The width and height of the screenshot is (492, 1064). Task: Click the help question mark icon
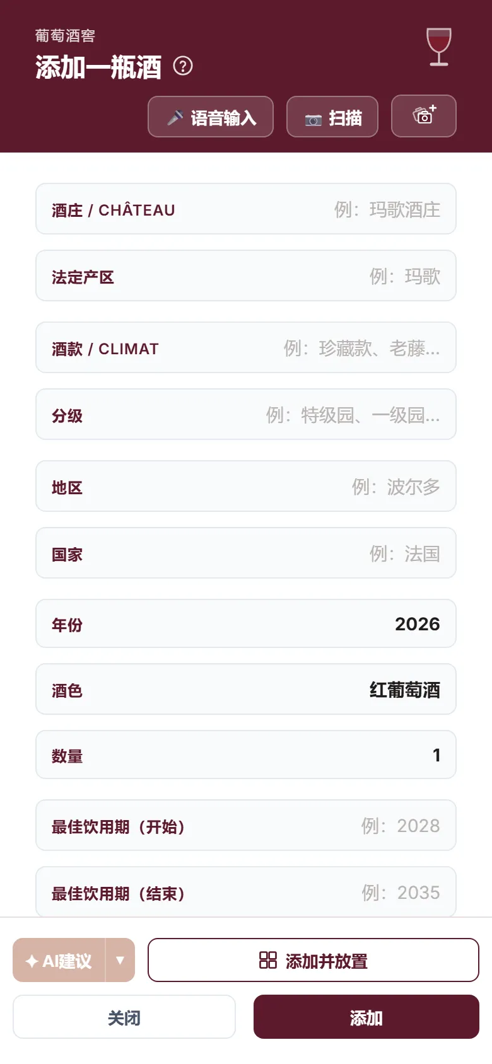[183, 66]
